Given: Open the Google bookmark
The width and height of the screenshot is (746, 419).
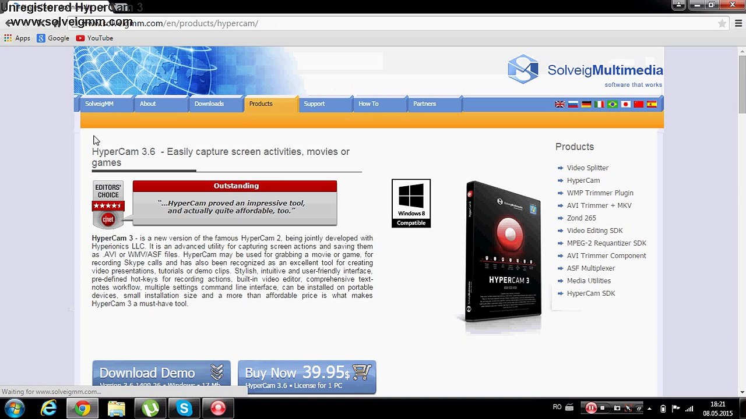Looking at the screenshot, I should pos(53,38).
